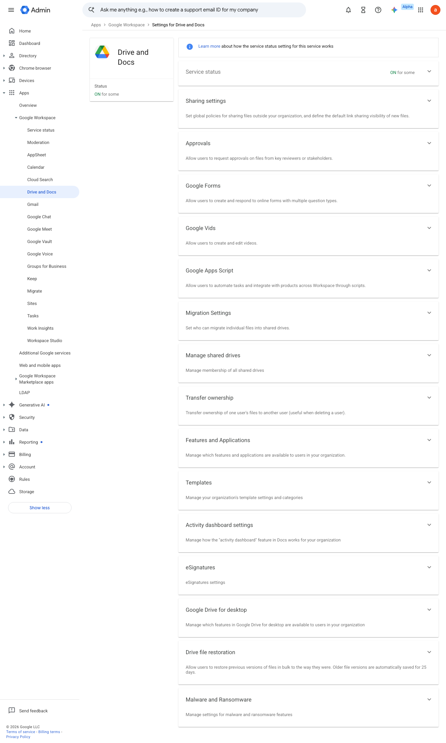The height and width of the screenshot is (743, 446).
Task: Go to Apps breadcrumb link
Action: [x=96, y=25]
